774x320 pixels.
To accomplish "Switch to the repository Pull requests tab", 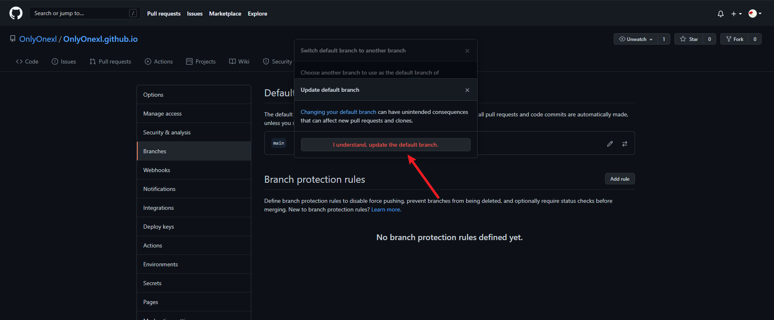I will 110,61.
